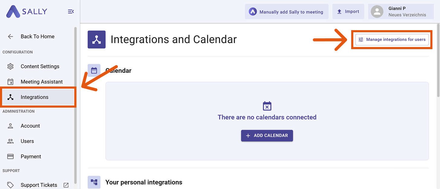Click the Add Calendar button
Image resolution: width=440 pixels, height=189 pixels.
pos(267,136)
